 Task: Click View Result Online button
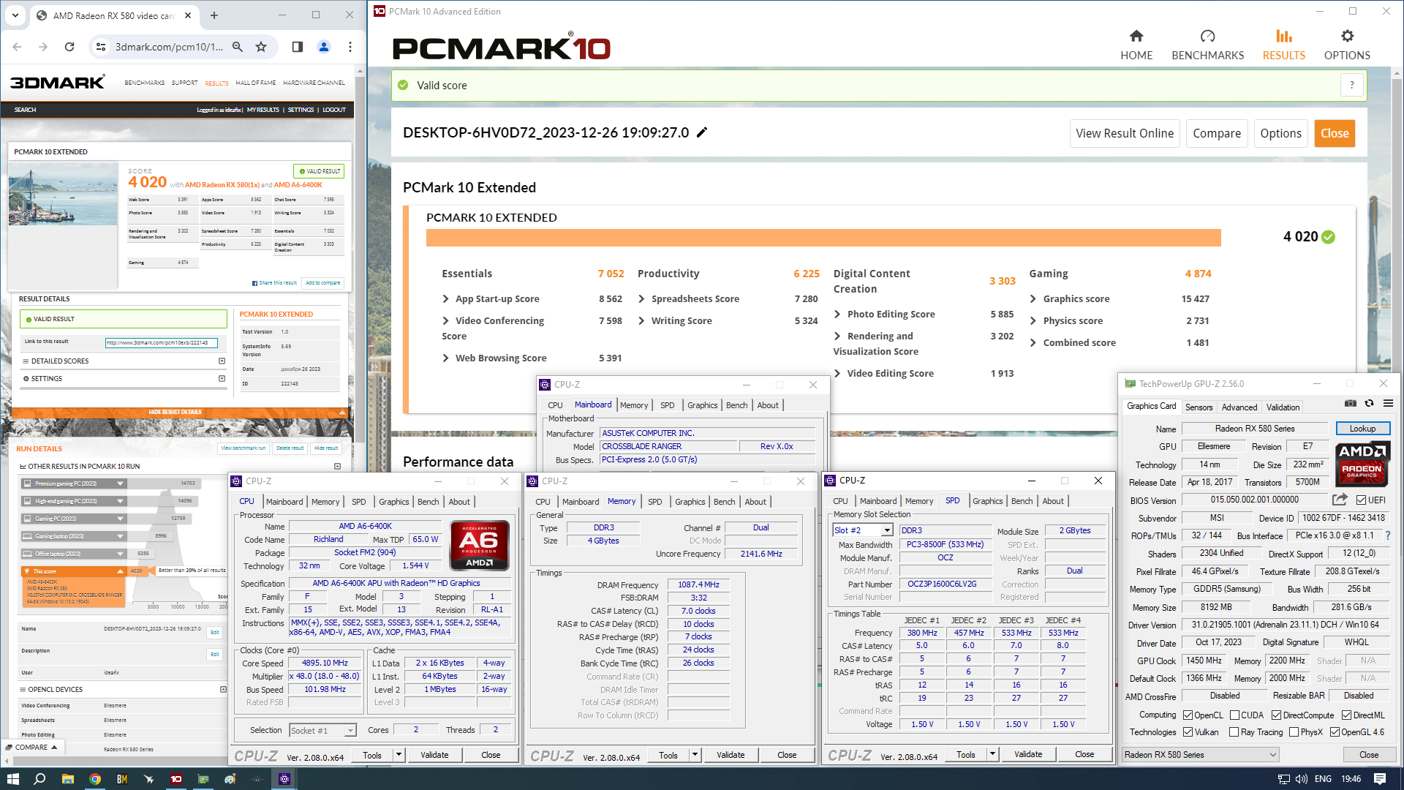point(1125,133)
